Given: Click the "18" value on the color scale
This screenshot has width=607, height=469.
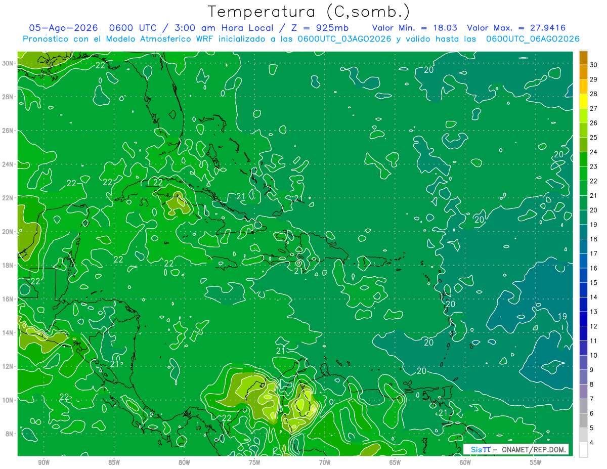Looking at the screenshot, I should (x=594, y=239).
